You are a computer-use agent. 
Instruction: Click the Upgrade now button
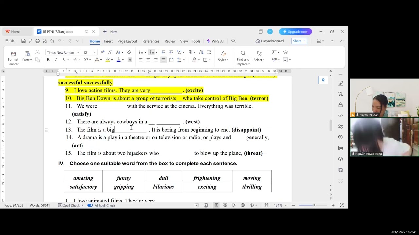click(295, 32)
